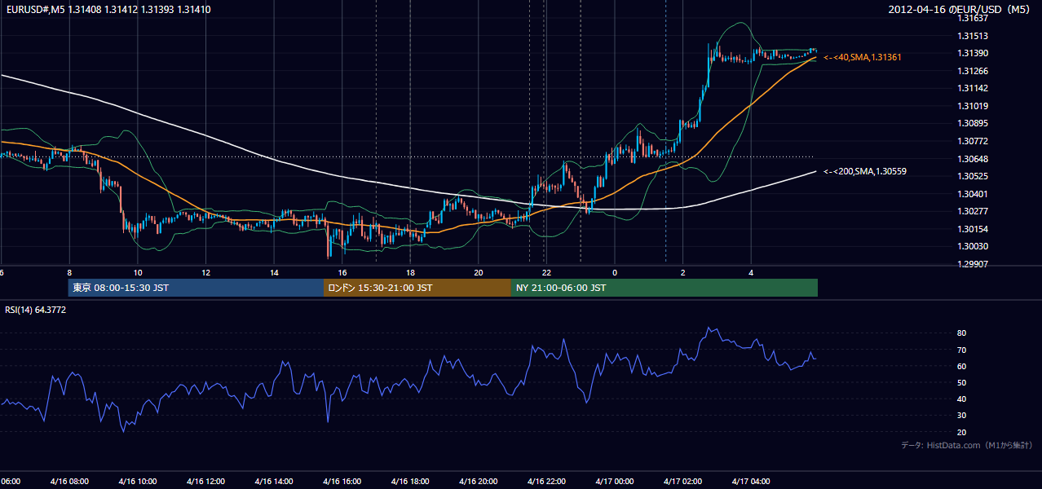The height and width of the screenshot is (489, 1042).
Task: Click price axis value 1.31513
Action: coord(974,36)
